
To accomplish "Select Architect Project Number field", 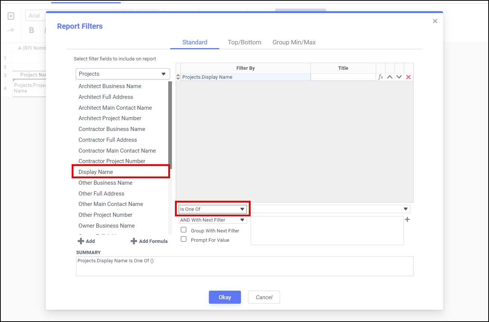I will coord(110,118).
